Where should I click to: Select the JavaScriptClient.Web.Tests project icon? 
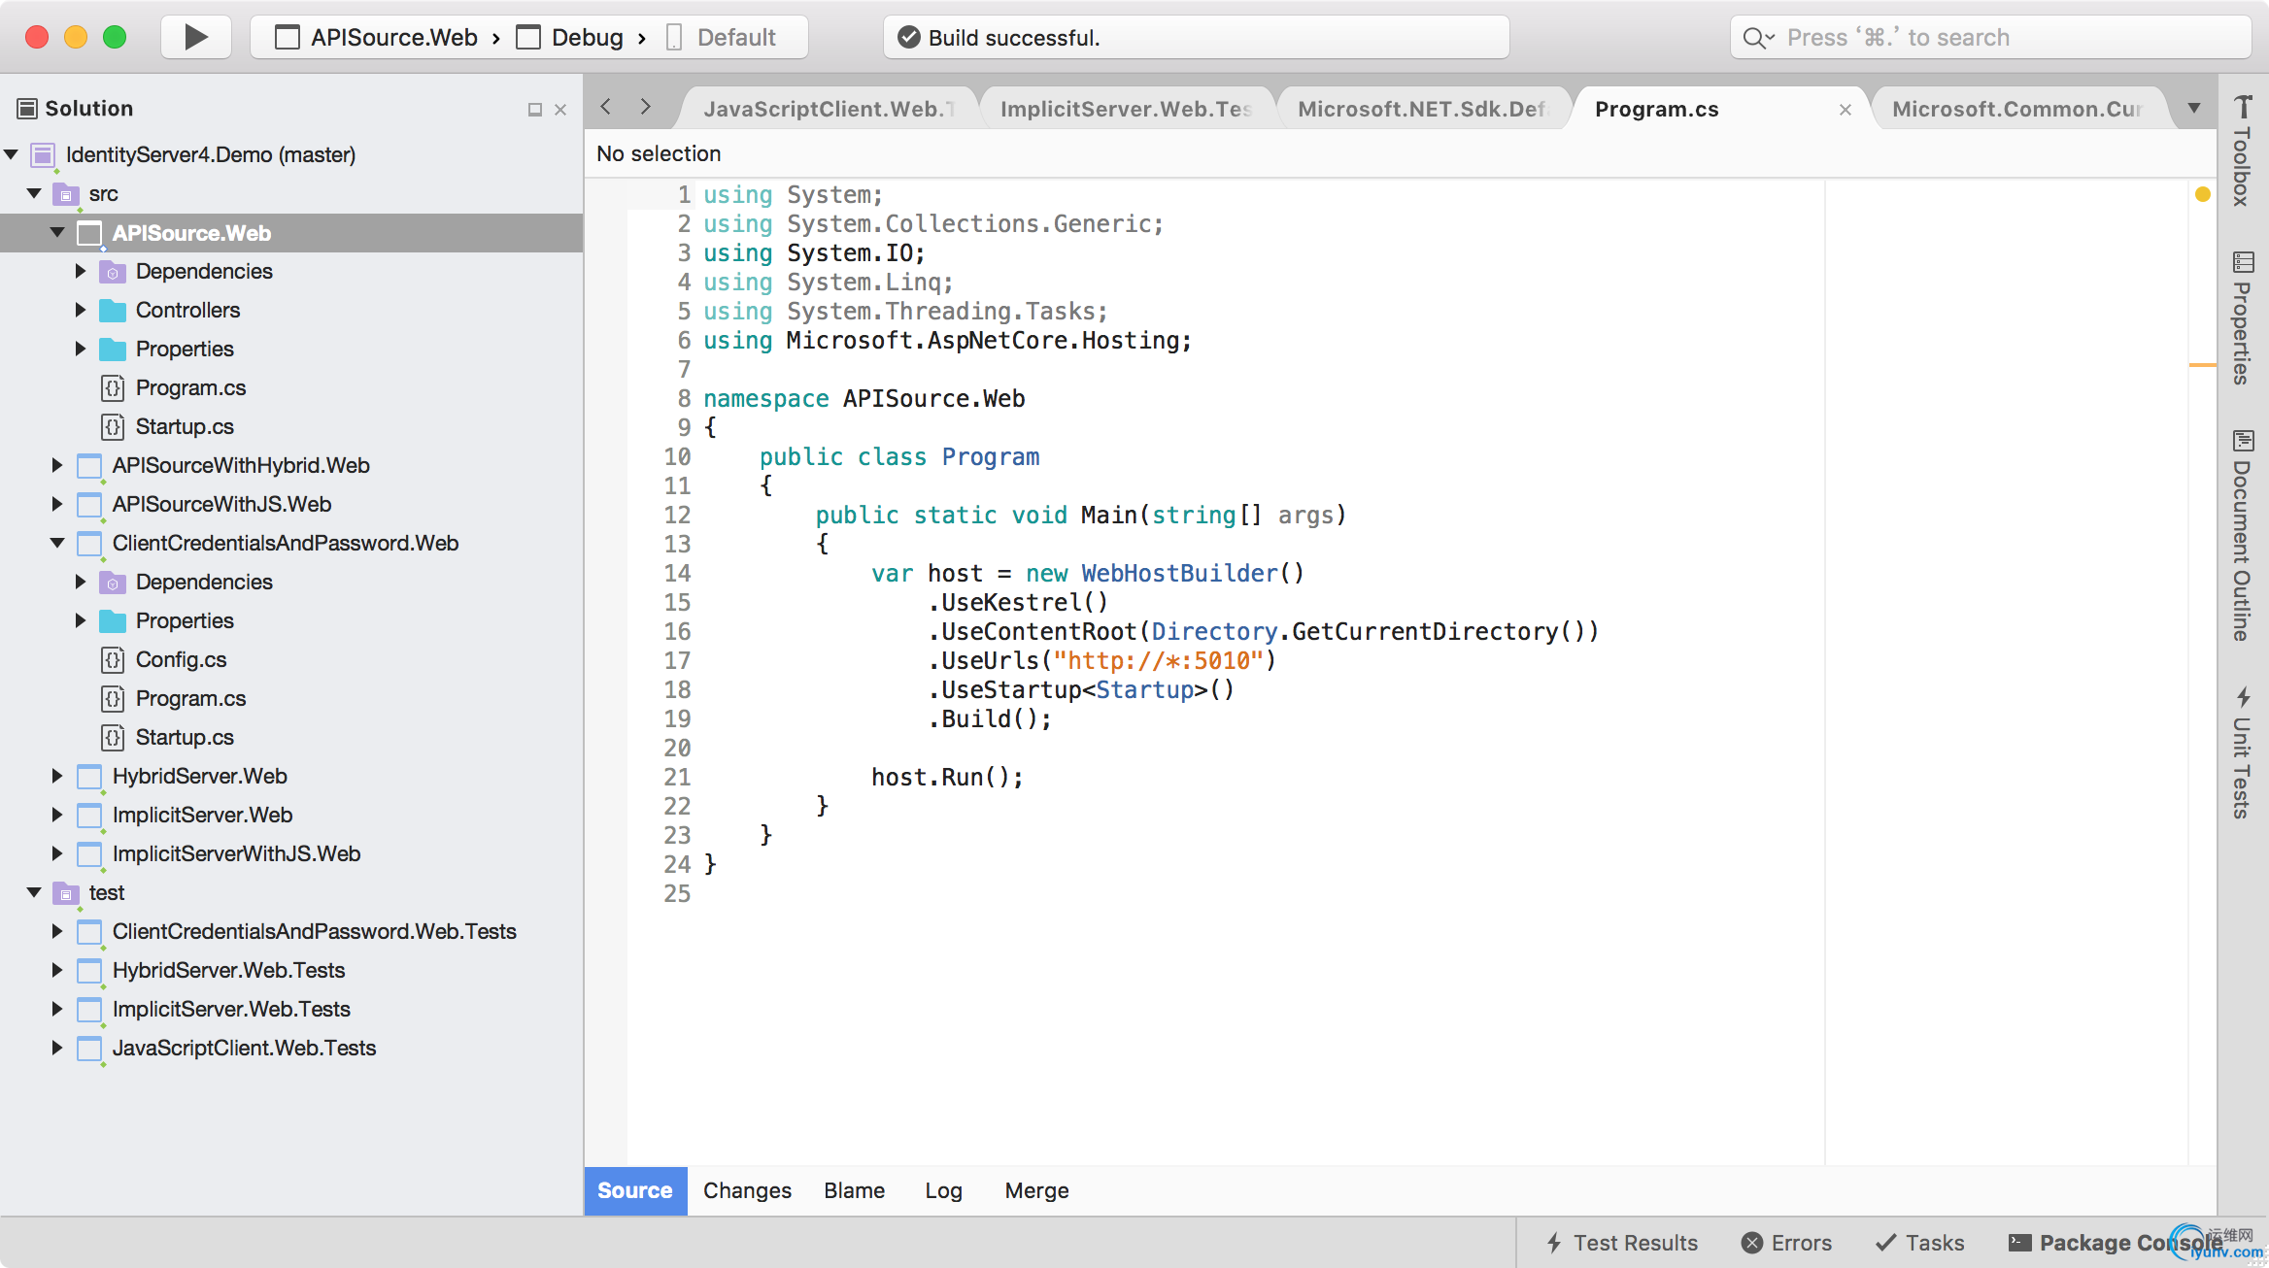[89, 1049]
